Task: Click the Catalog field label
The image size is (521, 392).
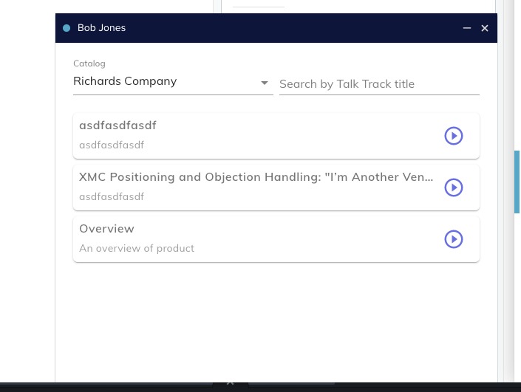Action: pyautogui.click(x=89, y=63)
